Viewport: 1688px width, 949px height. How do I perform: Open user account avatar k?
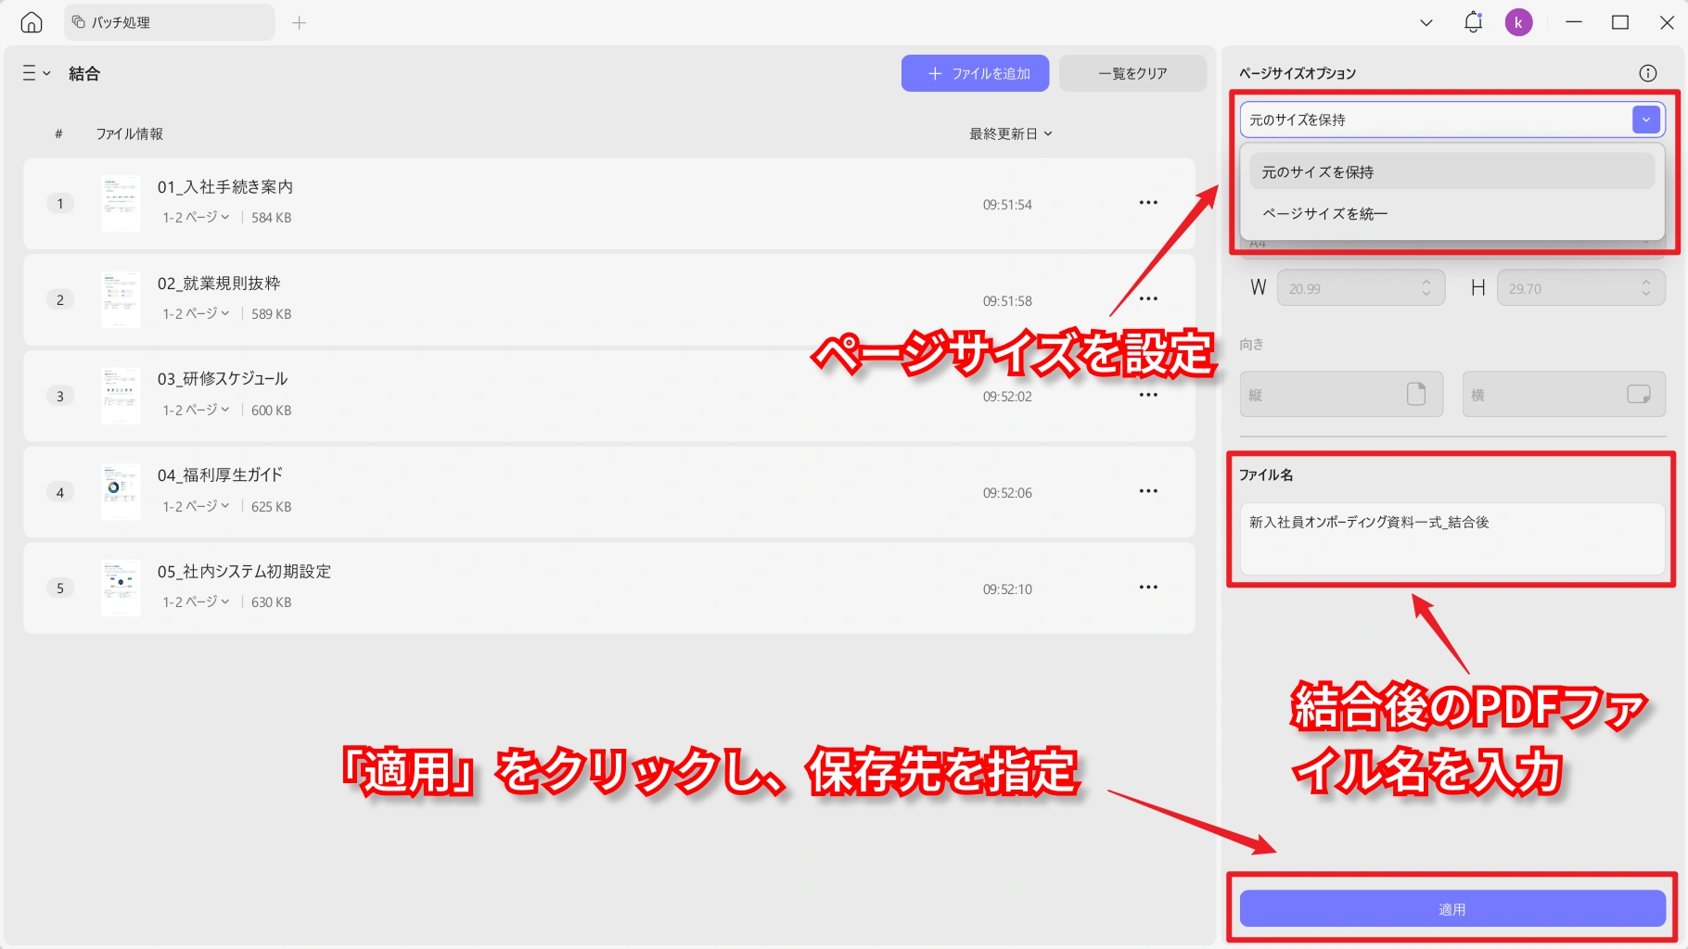1518,22
